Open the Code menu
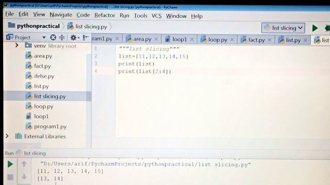The image size is (330, 185). point(83,15)
